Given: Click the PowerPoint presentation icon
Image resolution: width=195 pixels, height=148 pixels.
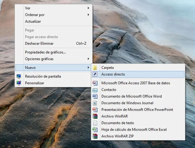Looking at the screenshot, I should click(x=95, y=110).
